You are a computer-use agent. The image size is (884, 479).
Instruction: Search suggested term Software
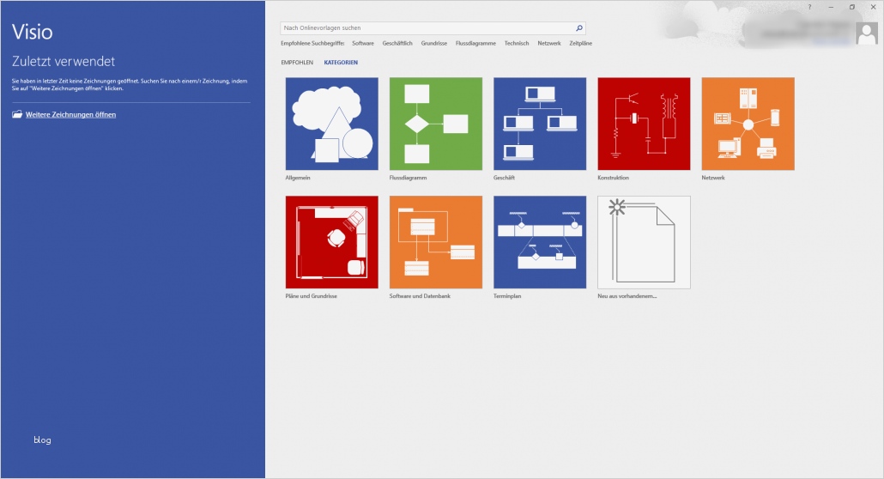pos(363,43)
